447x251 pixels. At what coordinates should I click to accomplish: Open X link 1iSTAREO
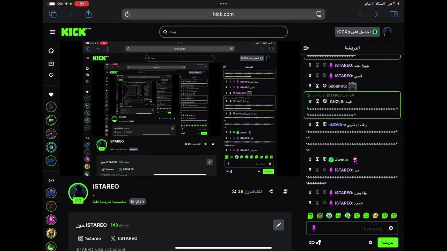click(124, 238)
